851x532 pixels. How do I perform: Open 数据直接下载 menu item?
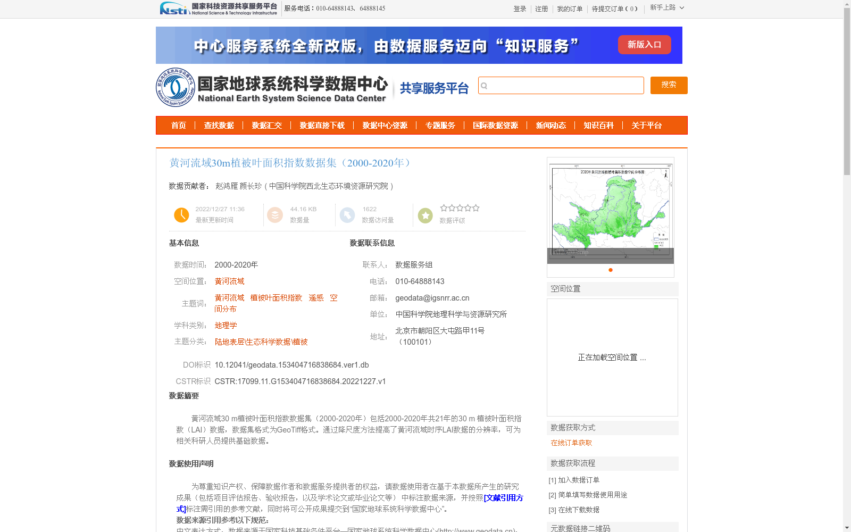(322, 126)
